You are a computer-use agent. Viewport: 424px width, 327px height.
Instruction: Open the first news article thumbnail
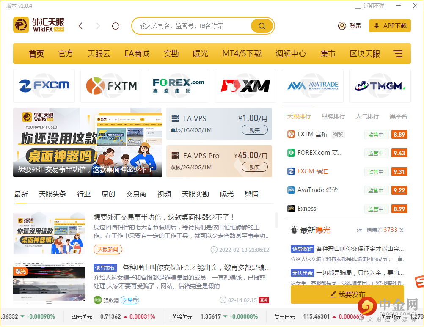(x=49, y=234)
